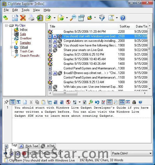The image size is (155, 165).
Task: Click the spell check icon in editor
Action: 103,102
